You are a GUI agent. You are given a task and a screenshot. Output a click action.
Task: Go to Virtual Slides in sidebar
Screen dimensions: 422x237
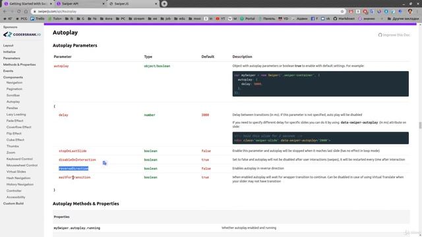coord(16,172)
